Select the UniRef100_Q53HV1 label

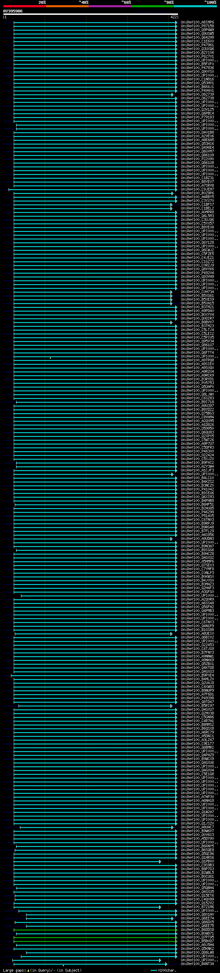197,83
